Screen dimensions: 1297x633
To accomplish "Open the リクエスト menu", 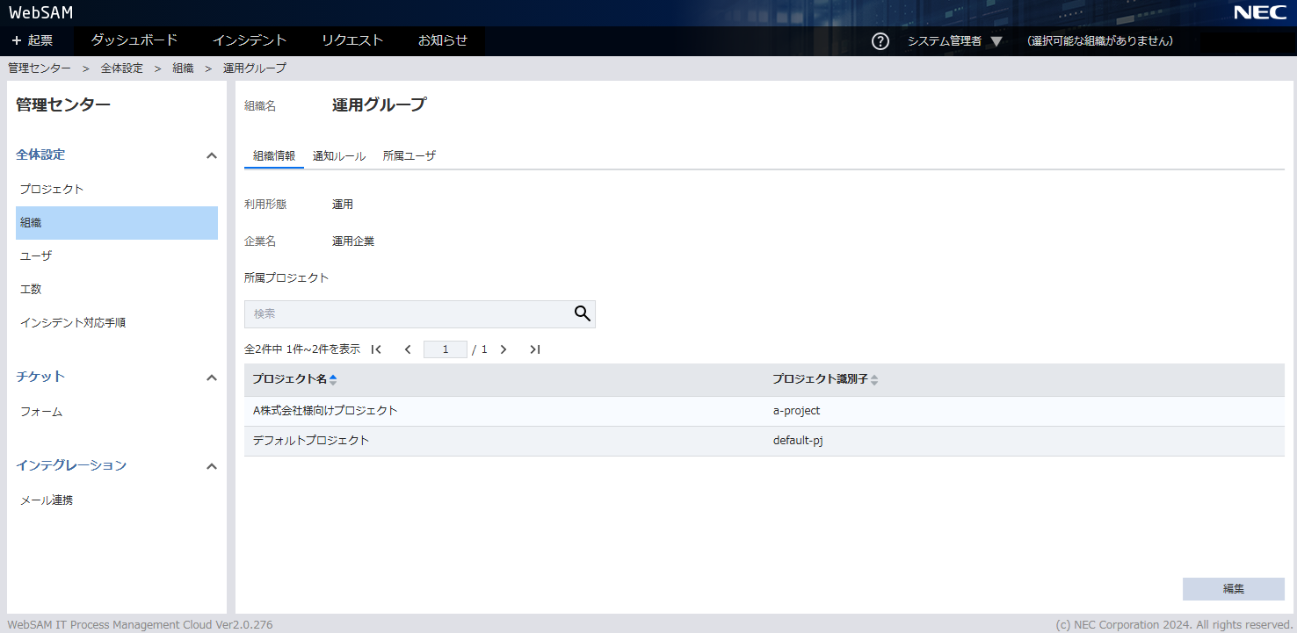I will point(352,40).
